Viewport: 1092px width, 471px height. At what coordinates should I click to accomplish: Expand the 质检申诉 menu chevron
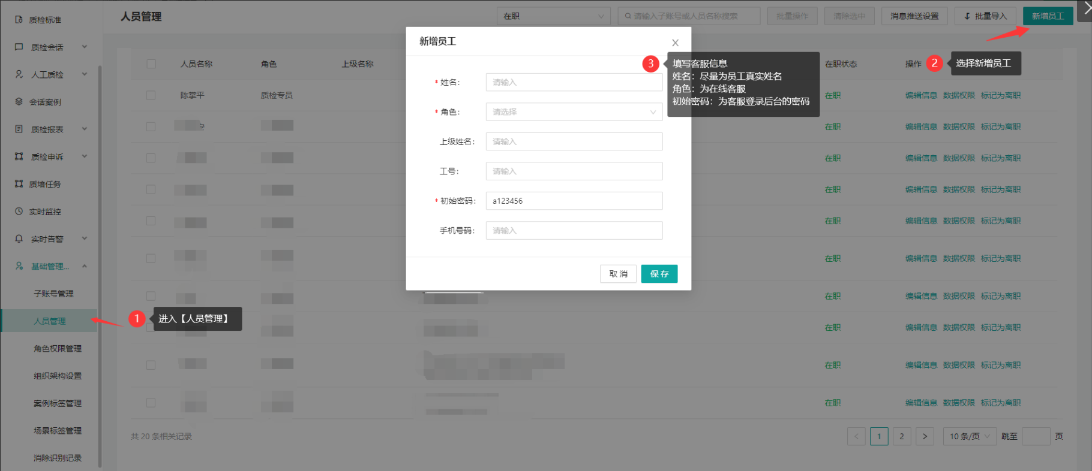coord(85,156)
